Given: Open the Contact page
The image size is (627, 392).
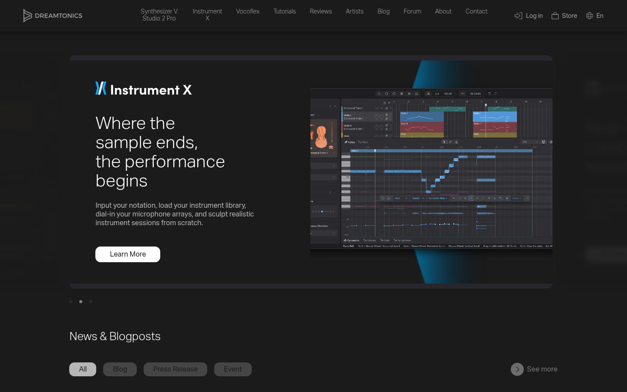Looking at the screenshot, I should (x=476, y=11).
